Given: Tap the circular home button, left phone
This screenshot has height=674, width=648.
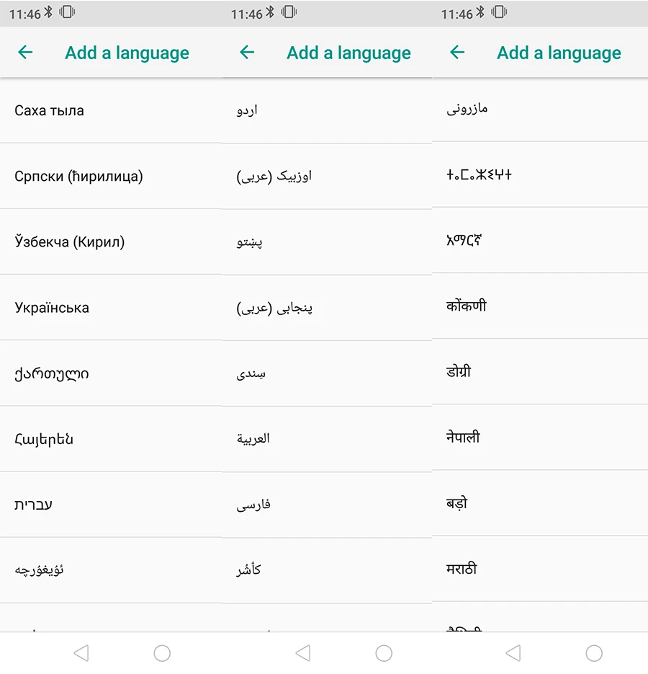Looking at the screenshot, I should click(x=162, y=653).
